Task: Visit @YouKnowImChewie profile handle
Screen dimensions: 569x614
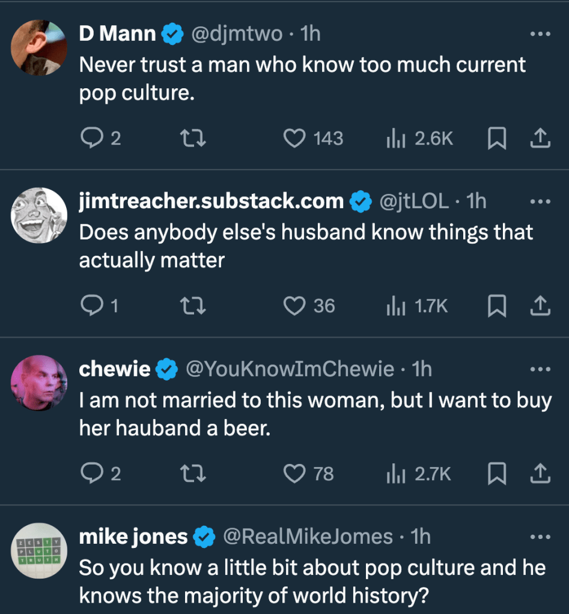Action: 290,369
